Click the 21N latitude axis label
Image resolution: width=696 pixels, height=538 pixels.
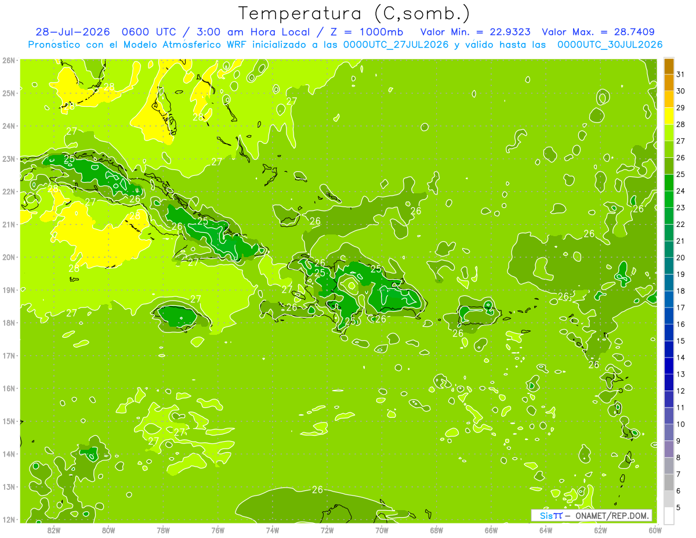click(x=9, y=224)
